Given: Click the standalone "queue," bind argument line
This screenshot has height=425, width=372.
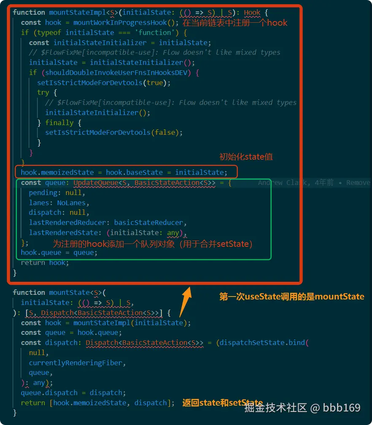Looking at the screenshot, I should 40,373.
